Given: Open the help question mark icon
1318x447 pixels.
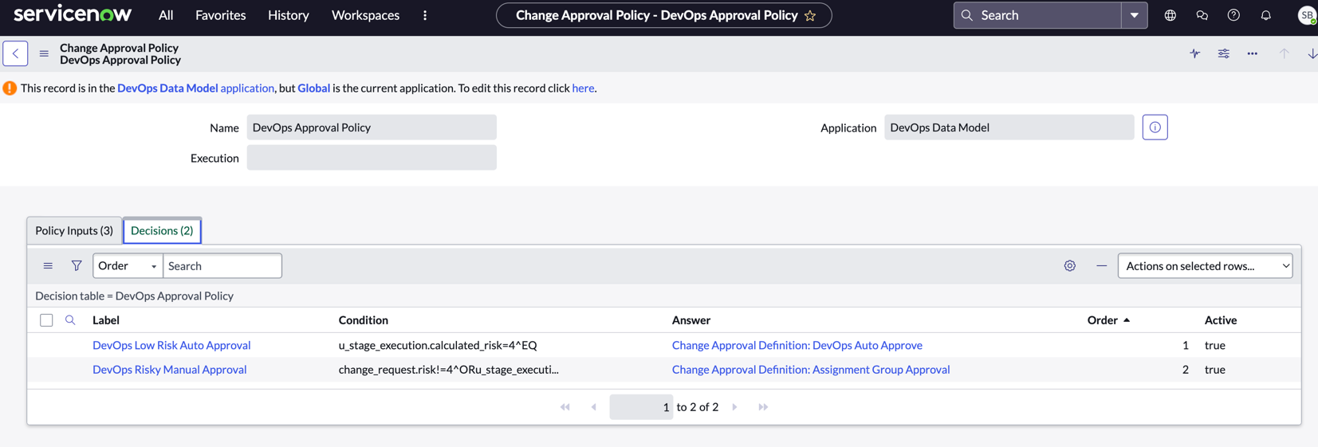Looking at the screenshot, I should [x=1233, y=15].
